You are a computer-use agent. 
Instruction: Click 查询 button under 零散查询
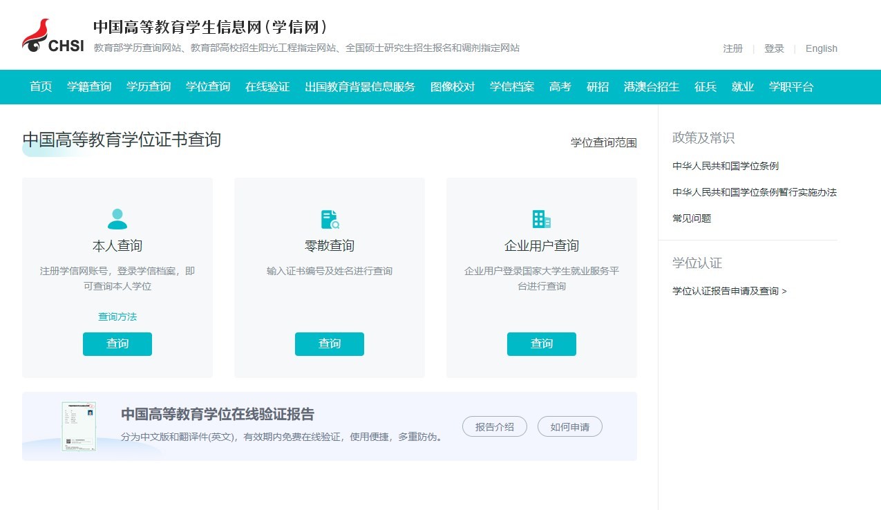click(x=330, y=344)
